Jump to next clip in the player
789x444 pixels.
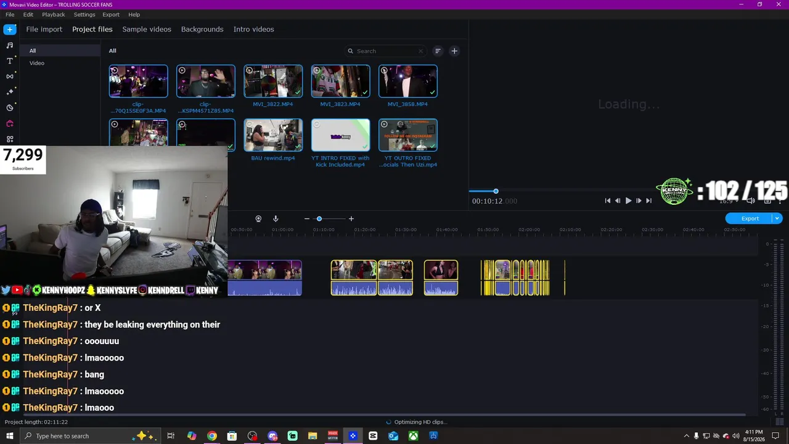coord(648,200)
